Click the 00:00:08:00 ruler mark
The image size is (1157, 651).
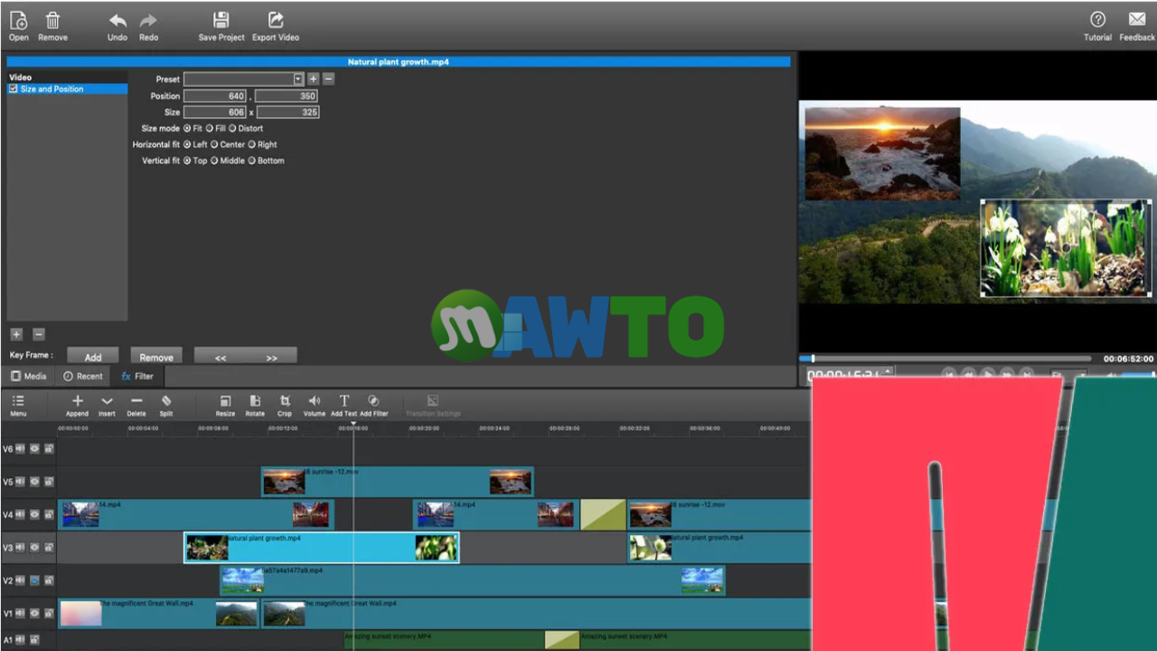(x=213, y=429)
